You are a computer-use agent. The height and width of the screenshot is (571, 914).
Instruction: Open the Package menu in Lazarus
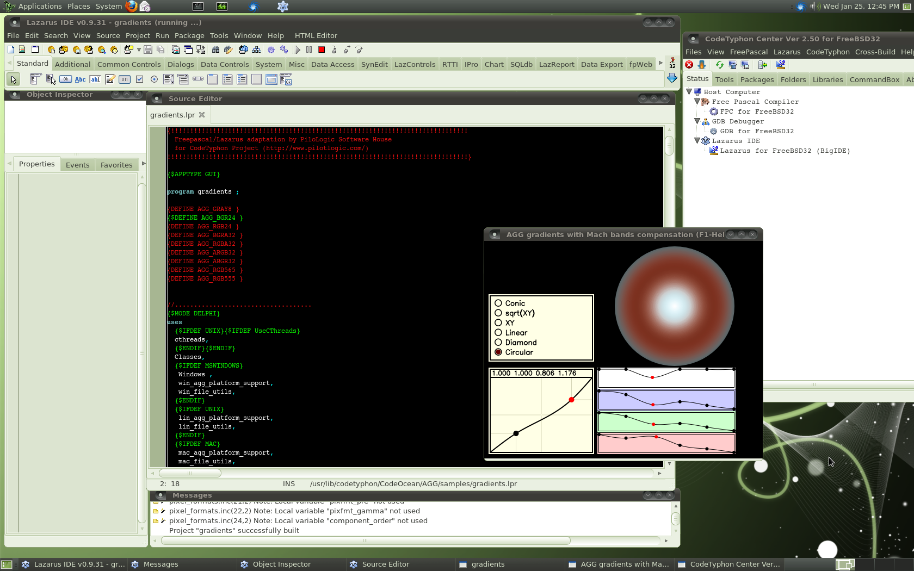(189, 35)
